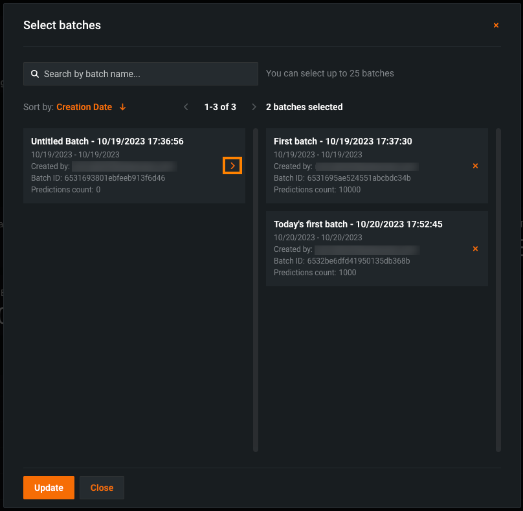The image size is (523, 511).
Task: Click First batch title in selected list
Action: point(342,141)
